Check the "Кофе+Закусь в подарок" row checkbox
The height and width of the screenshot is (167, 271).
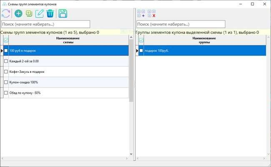[x=6, y=72]
